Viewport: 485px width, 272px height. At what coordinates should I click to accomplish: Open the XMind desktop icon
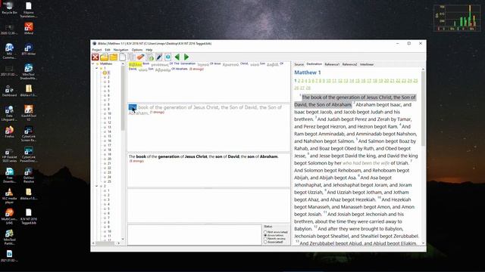pos(29,29)
